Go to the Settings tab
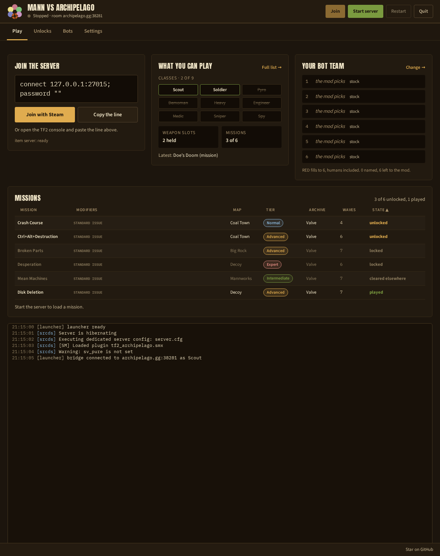 pos(93,31)
